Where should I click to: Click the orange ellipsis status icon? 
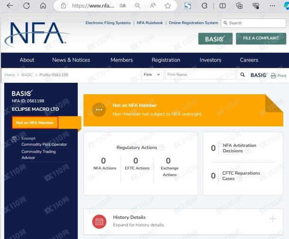[99, 109]
